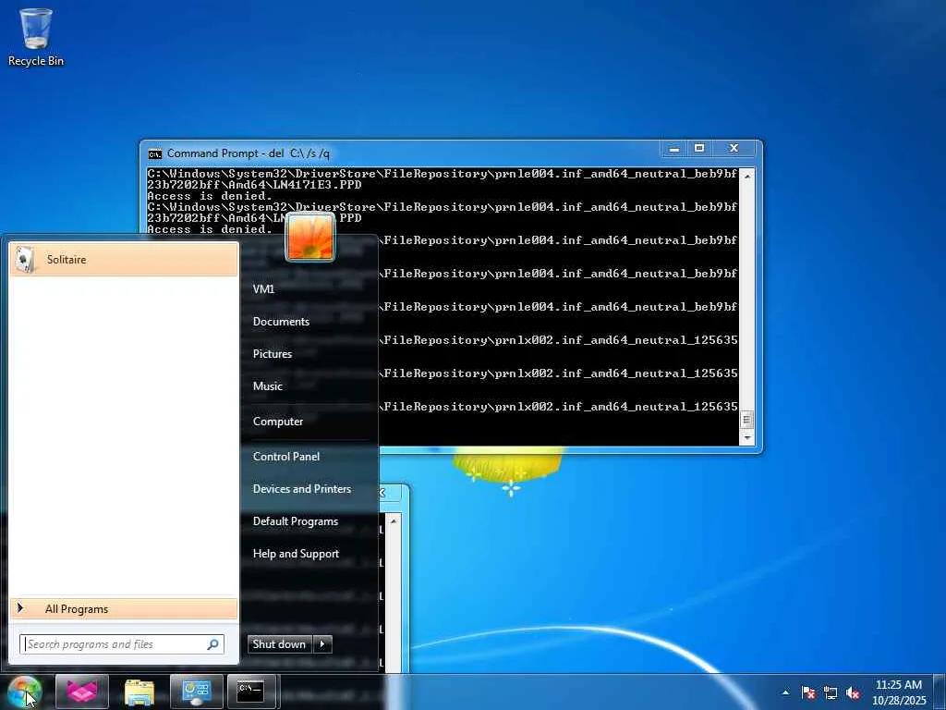Click the Start orb button
The width and height of the screenshot is (946, 710).
click(x=25, y=692)
